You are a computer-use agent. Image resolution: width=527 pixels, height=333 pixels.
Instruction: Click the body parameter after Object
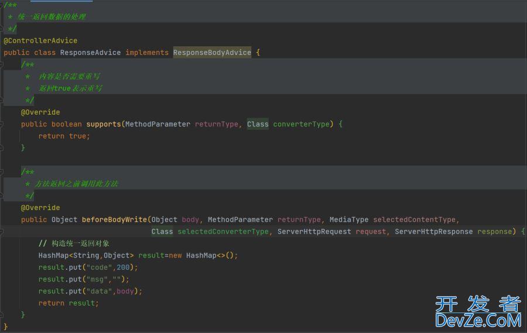[190, 220]
